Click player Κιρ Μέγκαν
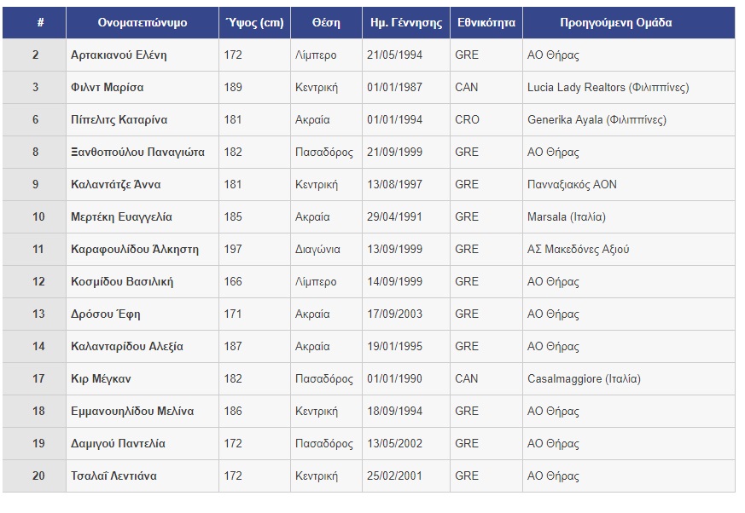This screenshot has width=745, height=513. 101,378
